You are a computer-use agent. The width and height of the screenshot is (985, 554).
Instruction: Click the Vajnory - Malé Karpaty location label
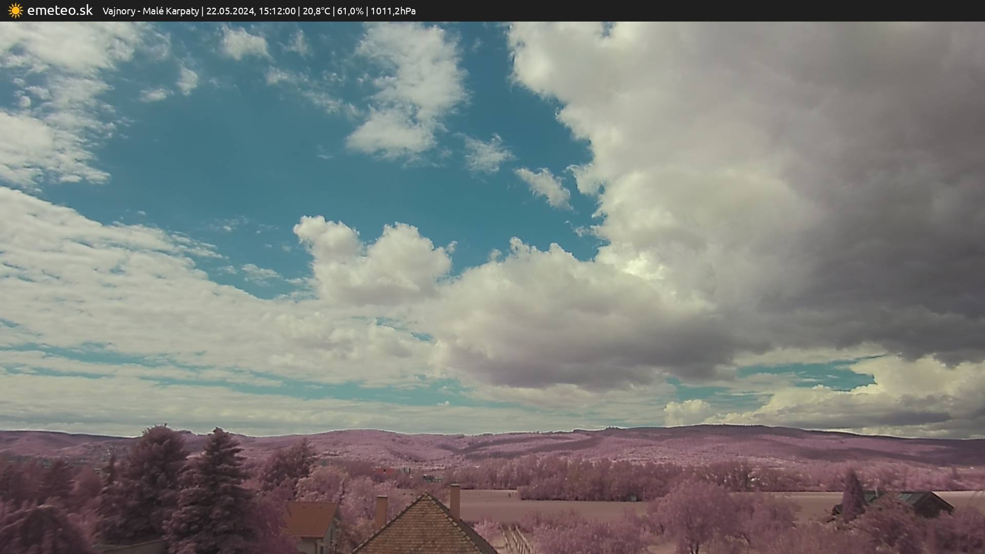click(x=150, y=11)
